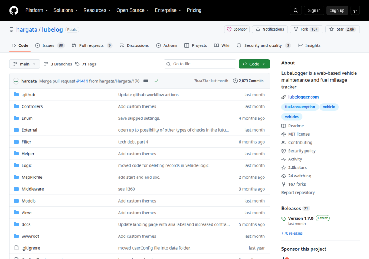Switch to the Discussions tab
Viewport: 369px width, 259px height.
tap(134, 46)
